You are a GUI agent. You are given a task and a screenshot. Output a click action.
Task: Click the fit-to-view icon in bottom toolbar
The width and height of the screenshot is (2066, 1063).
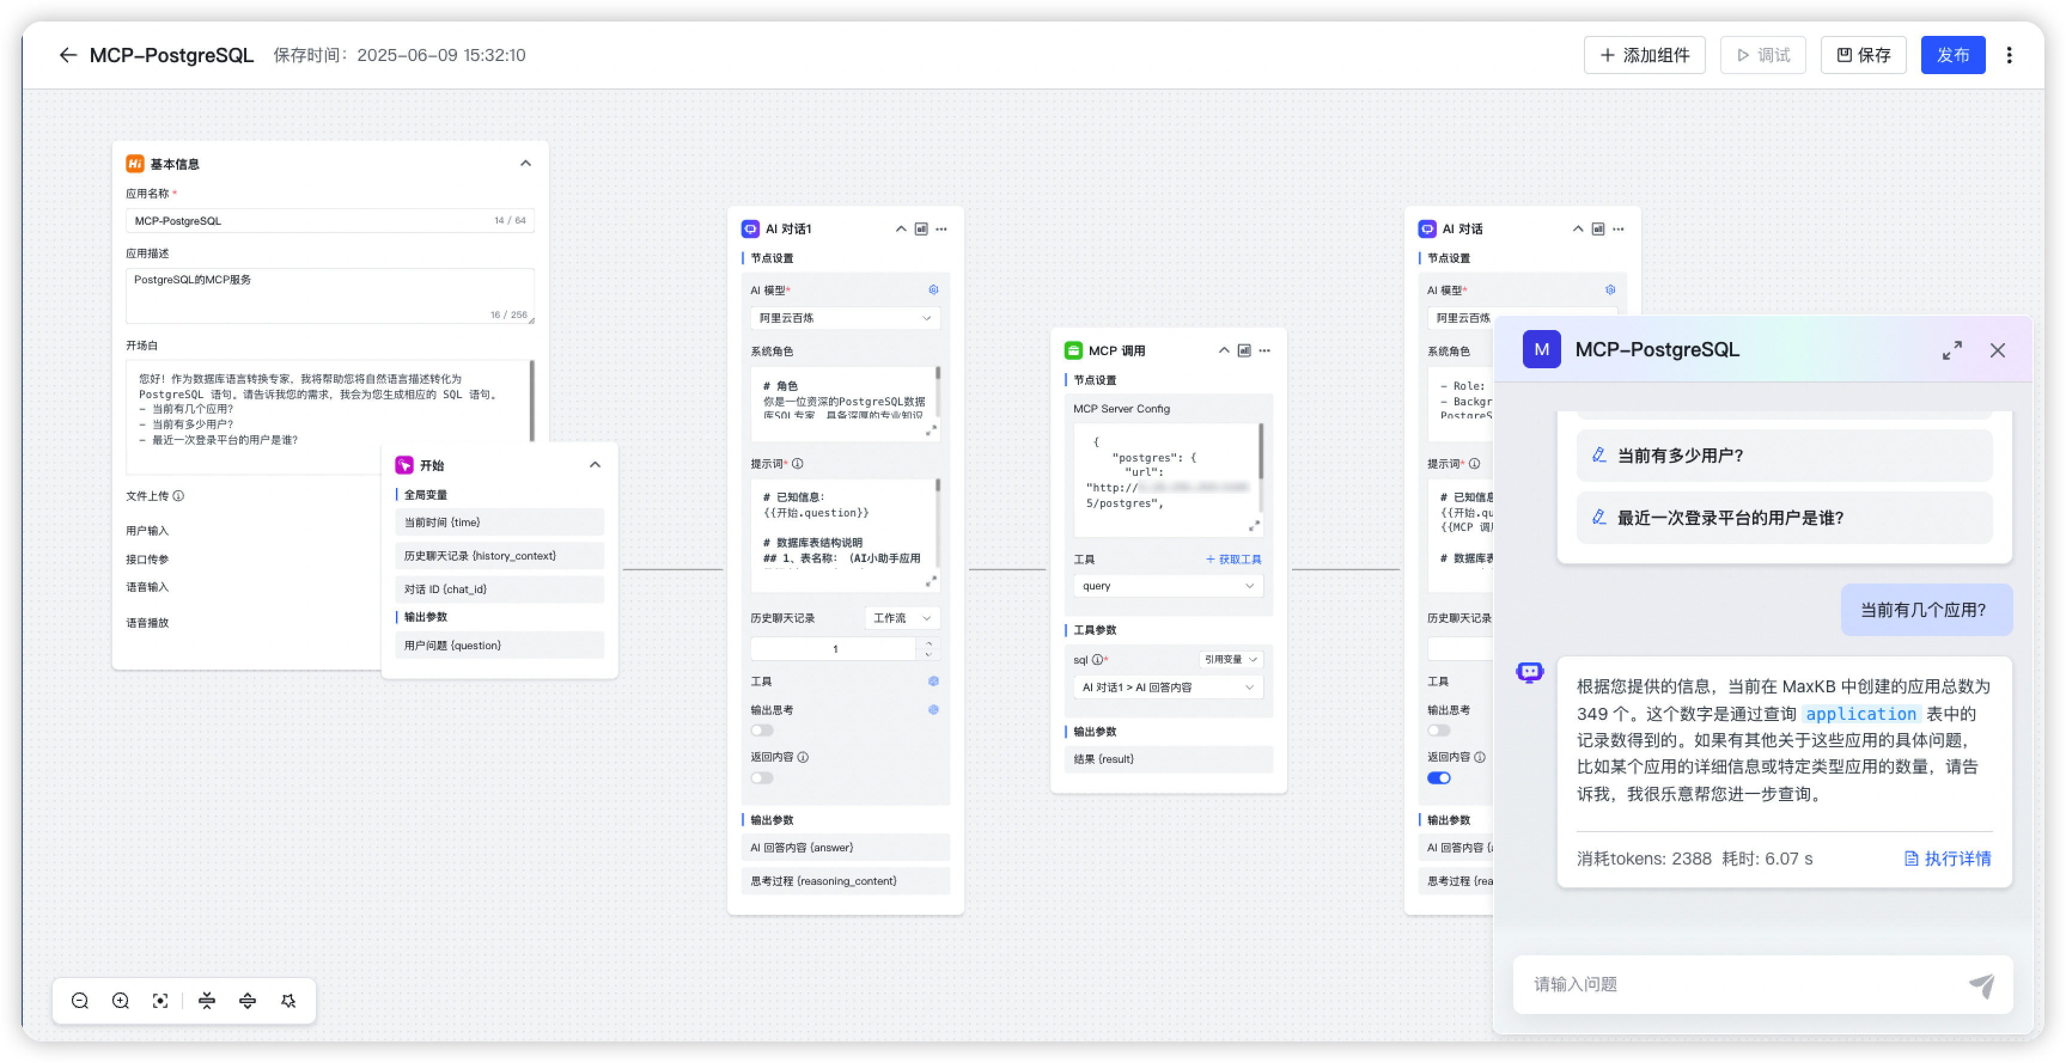(160, 1000)
